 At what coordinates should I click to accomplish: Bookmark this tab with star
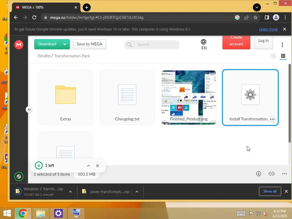click(x=255, y=17)
